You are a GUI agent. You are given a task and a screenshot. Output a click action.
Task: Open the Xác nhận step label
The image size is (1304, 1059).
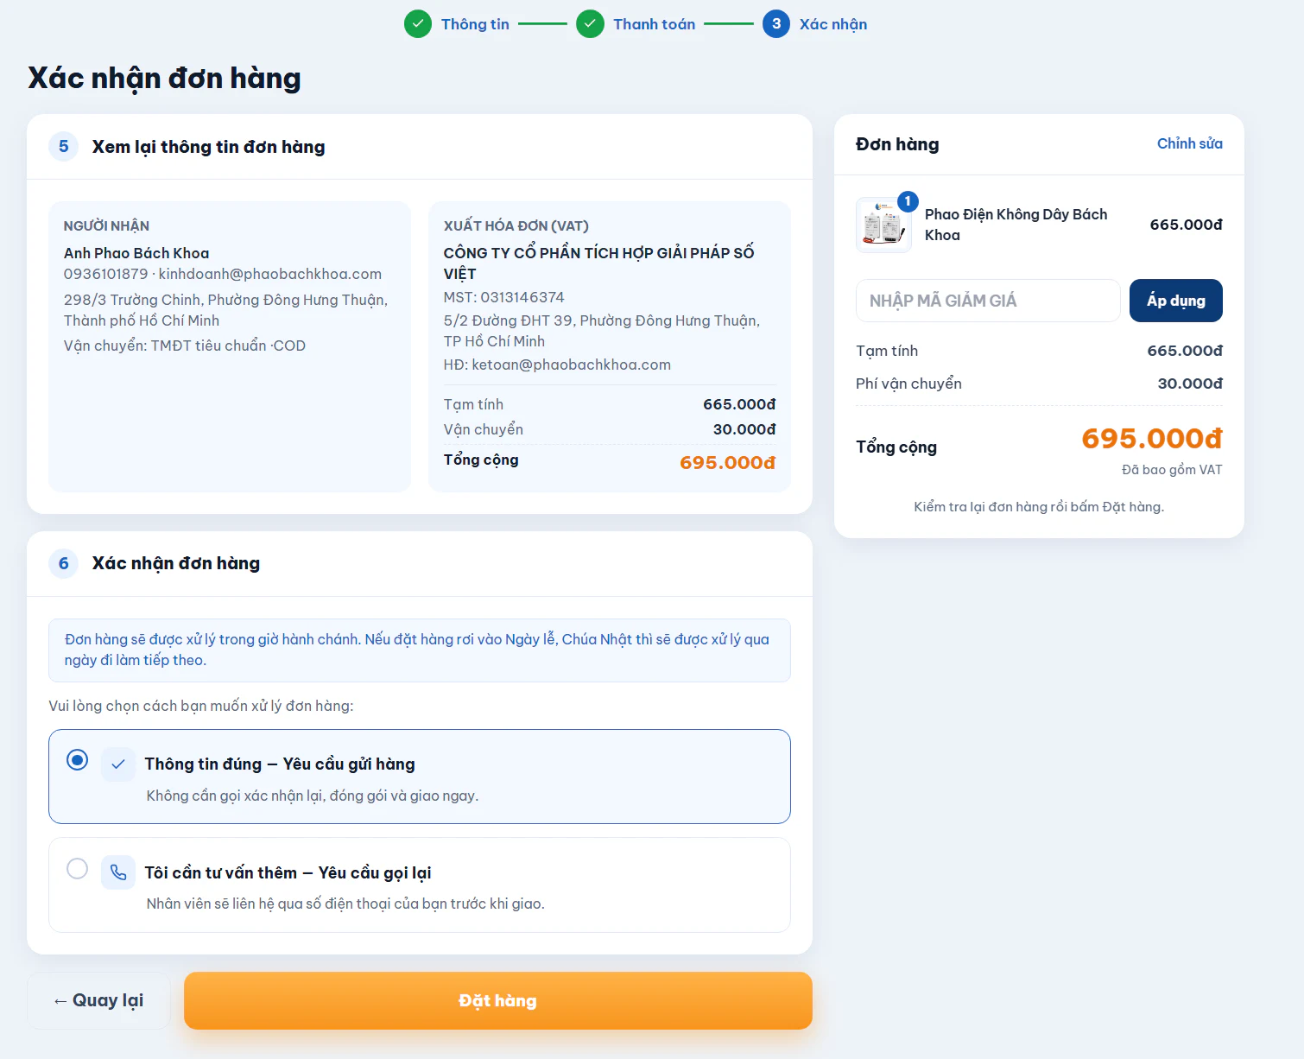[x=833, y=24]
